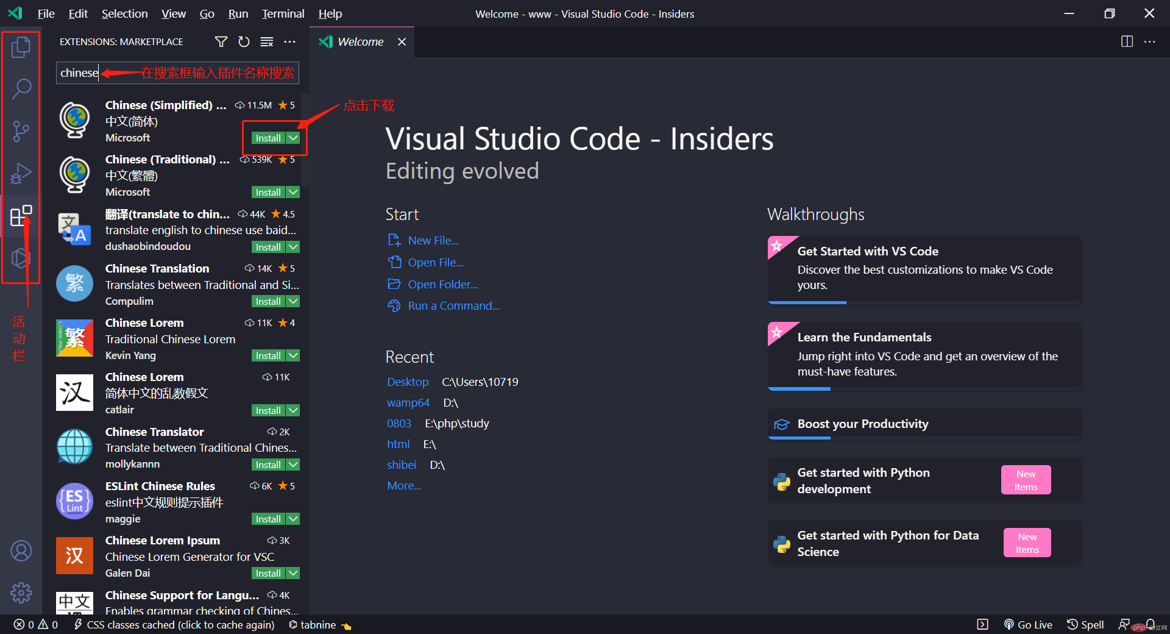This screenshot has width=1170, height=634.
Task: Click More recent items link
Action: pos(404,485)
